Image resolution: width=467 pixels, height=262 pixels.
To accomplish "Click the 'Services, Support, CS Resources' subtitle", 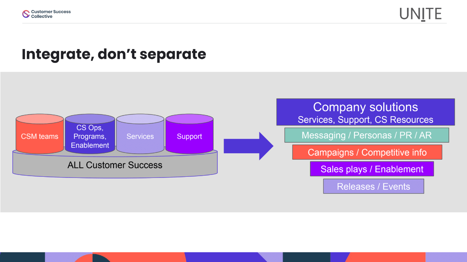I will (x=365, y=119).
